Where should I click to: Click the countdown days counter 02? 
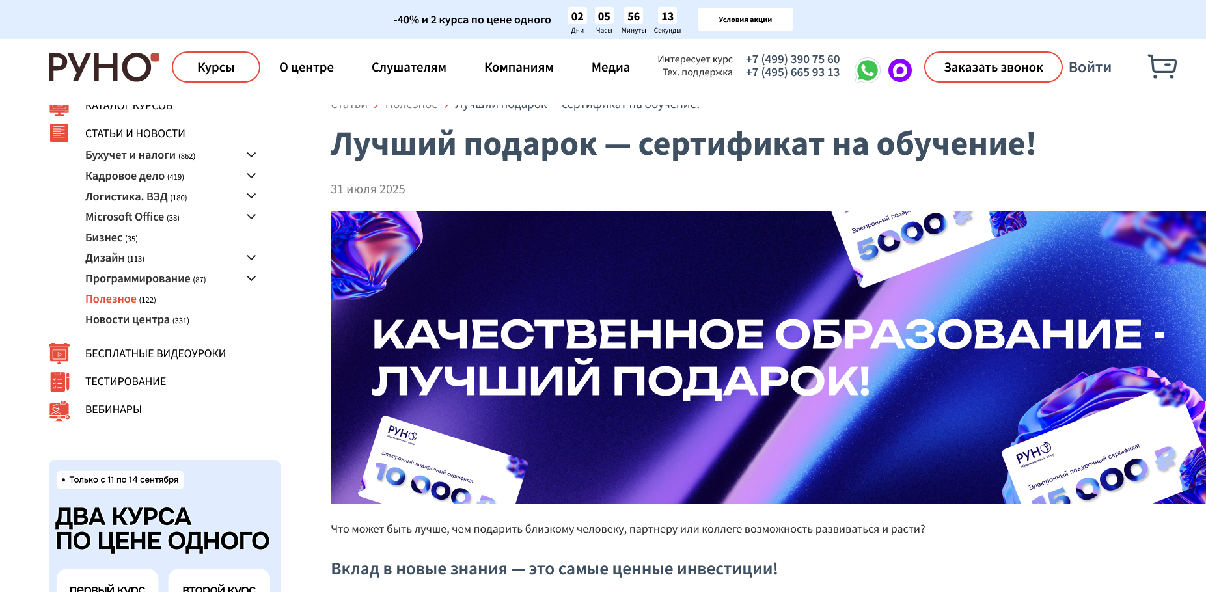[577, 16]
